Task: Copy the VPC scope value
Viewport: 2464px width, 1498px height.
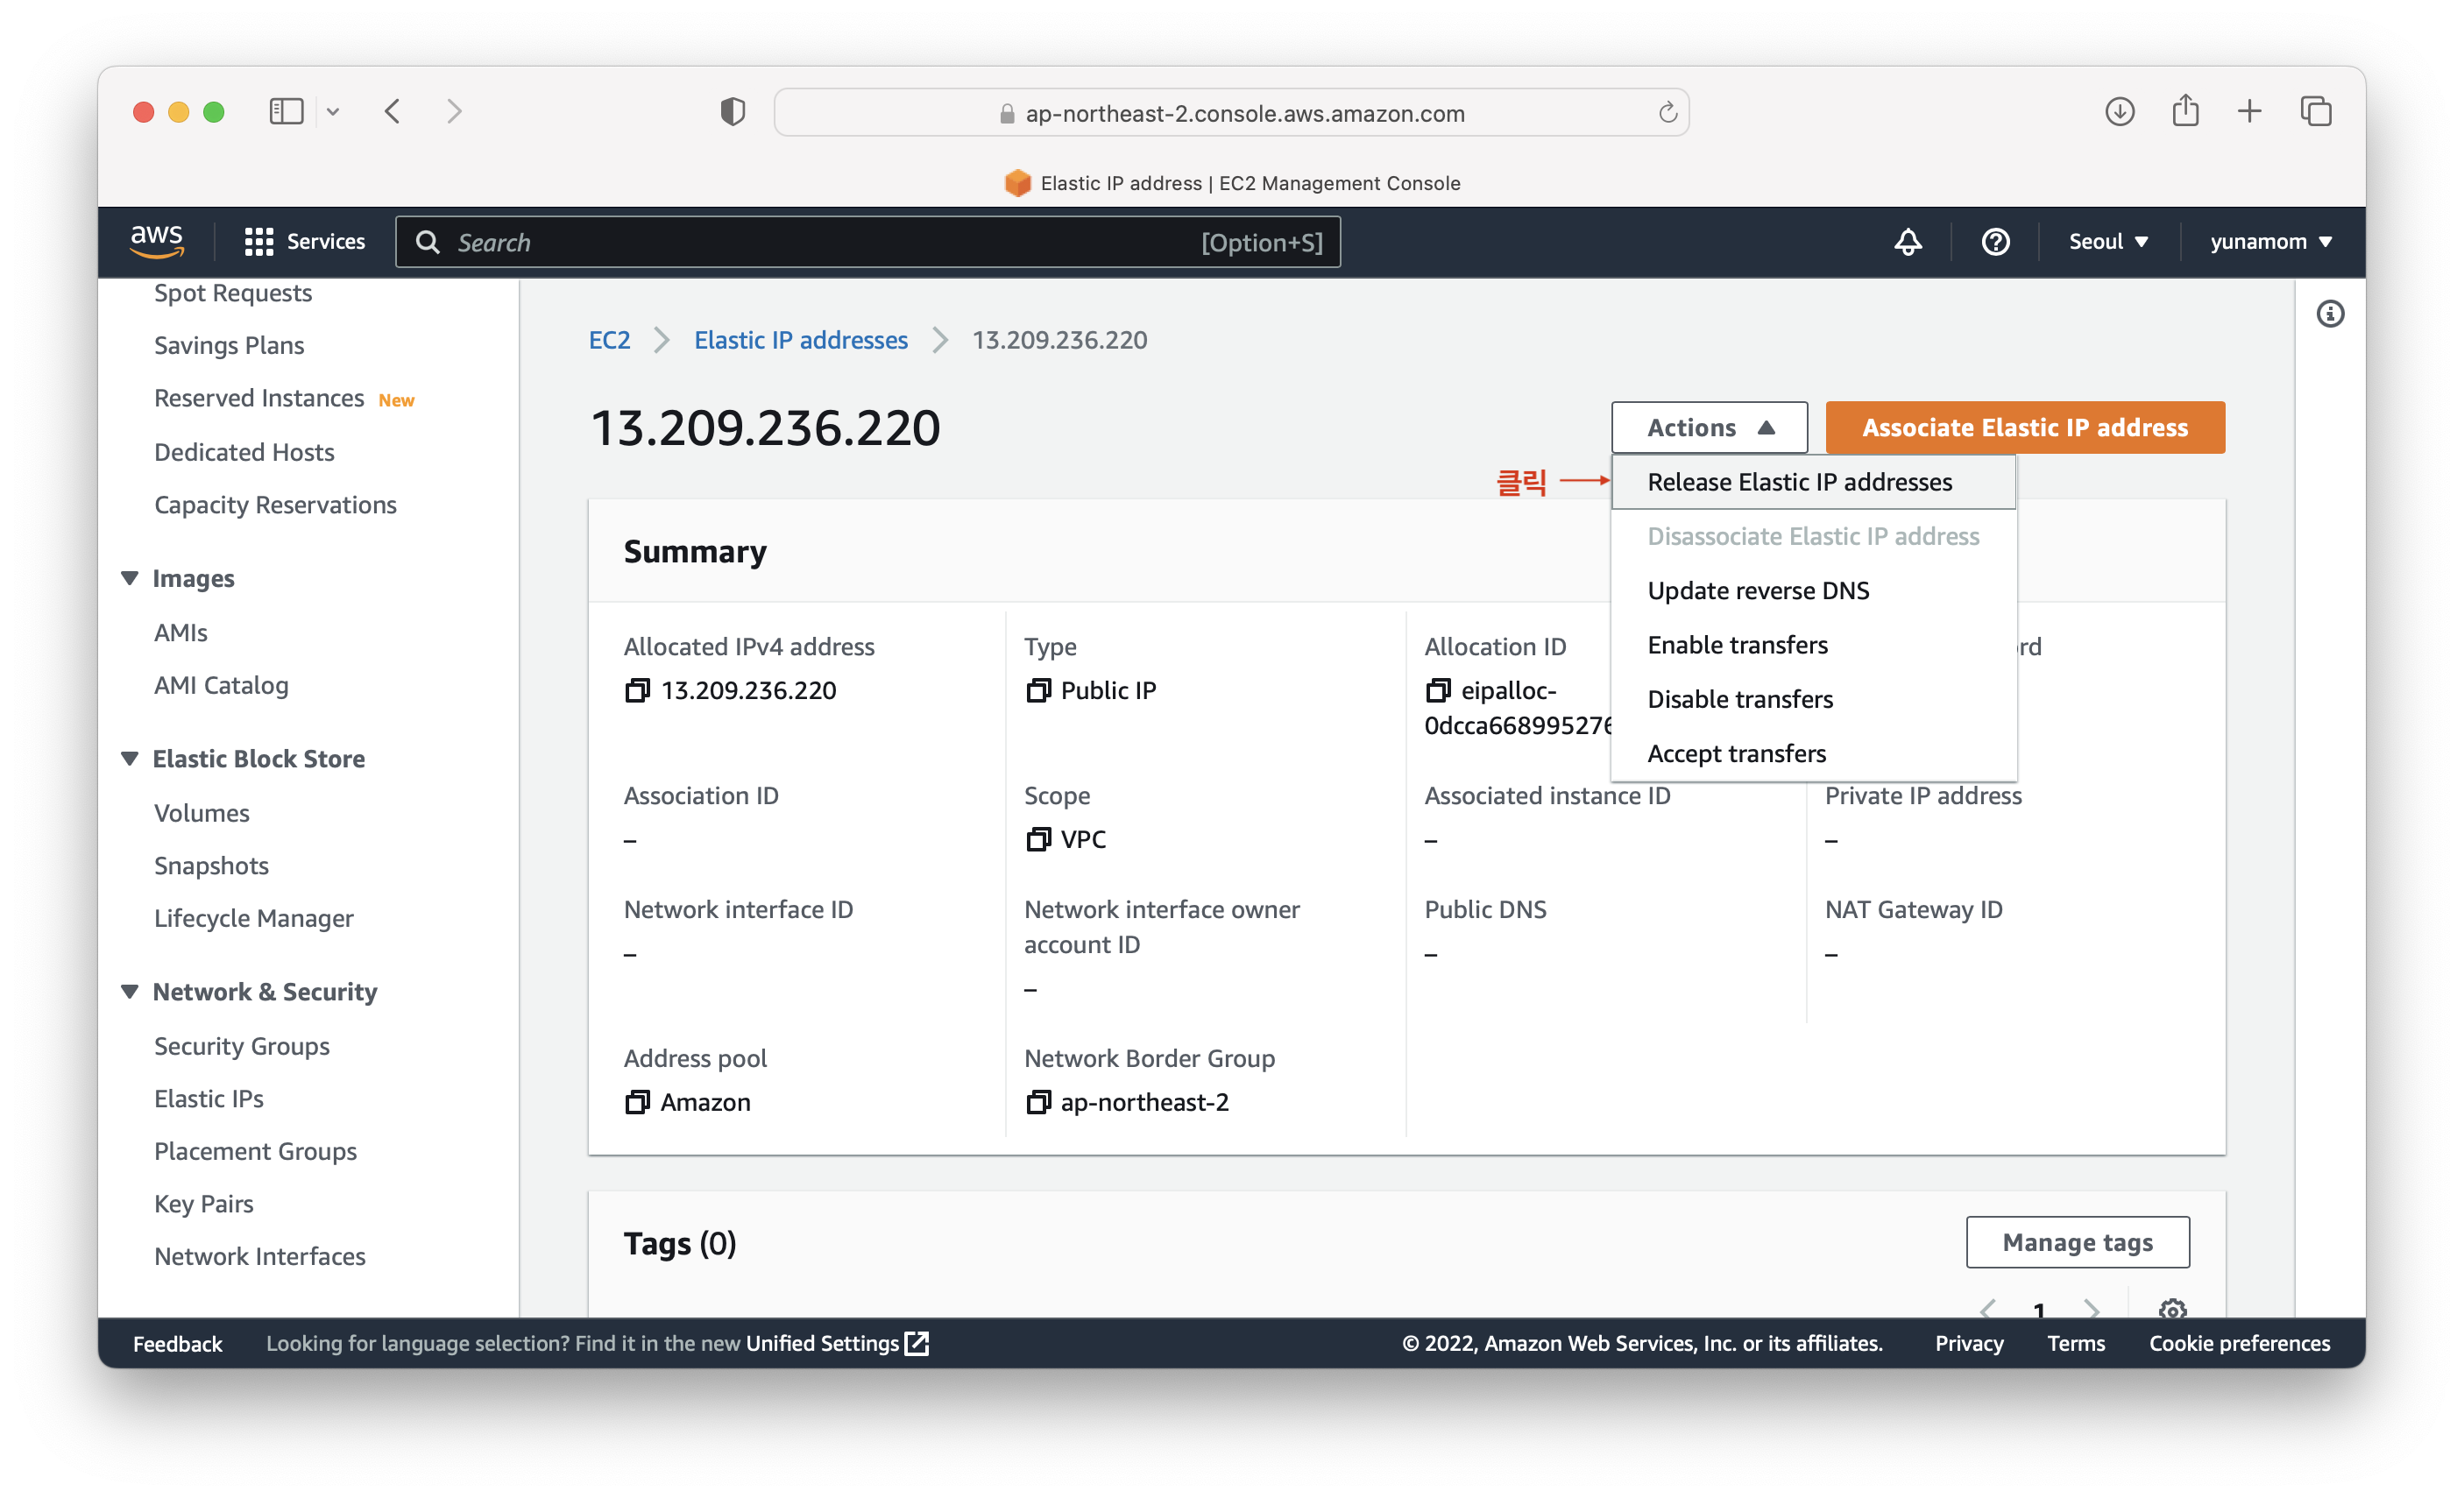Action: click(x=1038, y=839)
